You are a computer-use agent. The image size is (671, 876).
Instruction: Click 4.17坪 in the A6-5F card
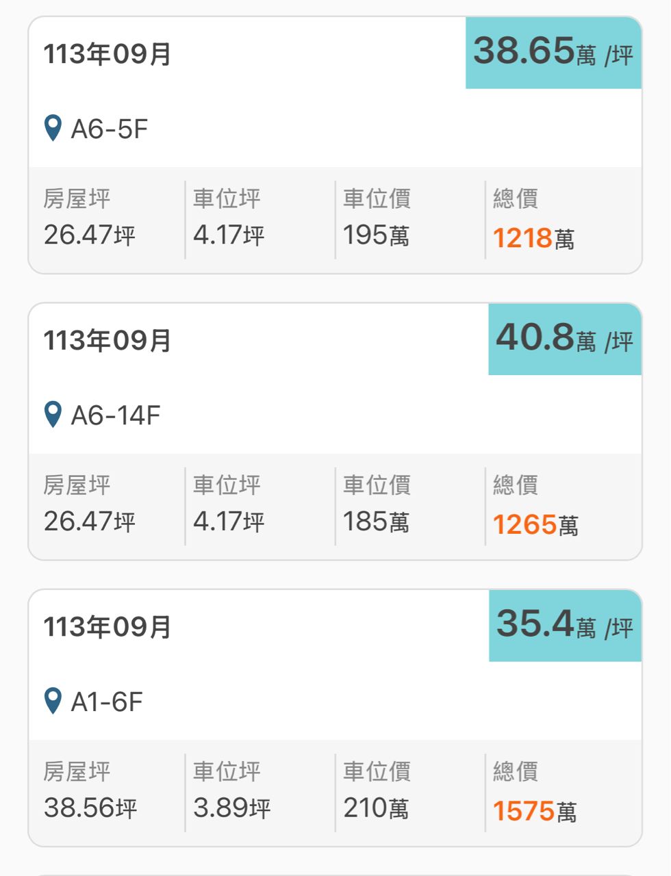pyautogui.click(x=229, y=235)
